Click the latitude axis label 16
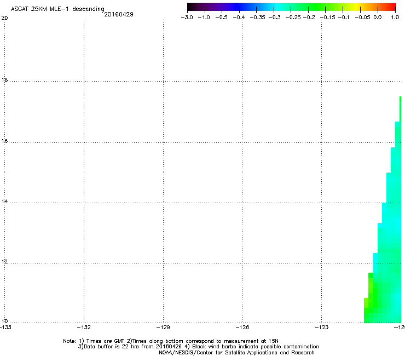The height and width of the screenshot is (356, 405). pyautogui.click(x=4, y=141)
